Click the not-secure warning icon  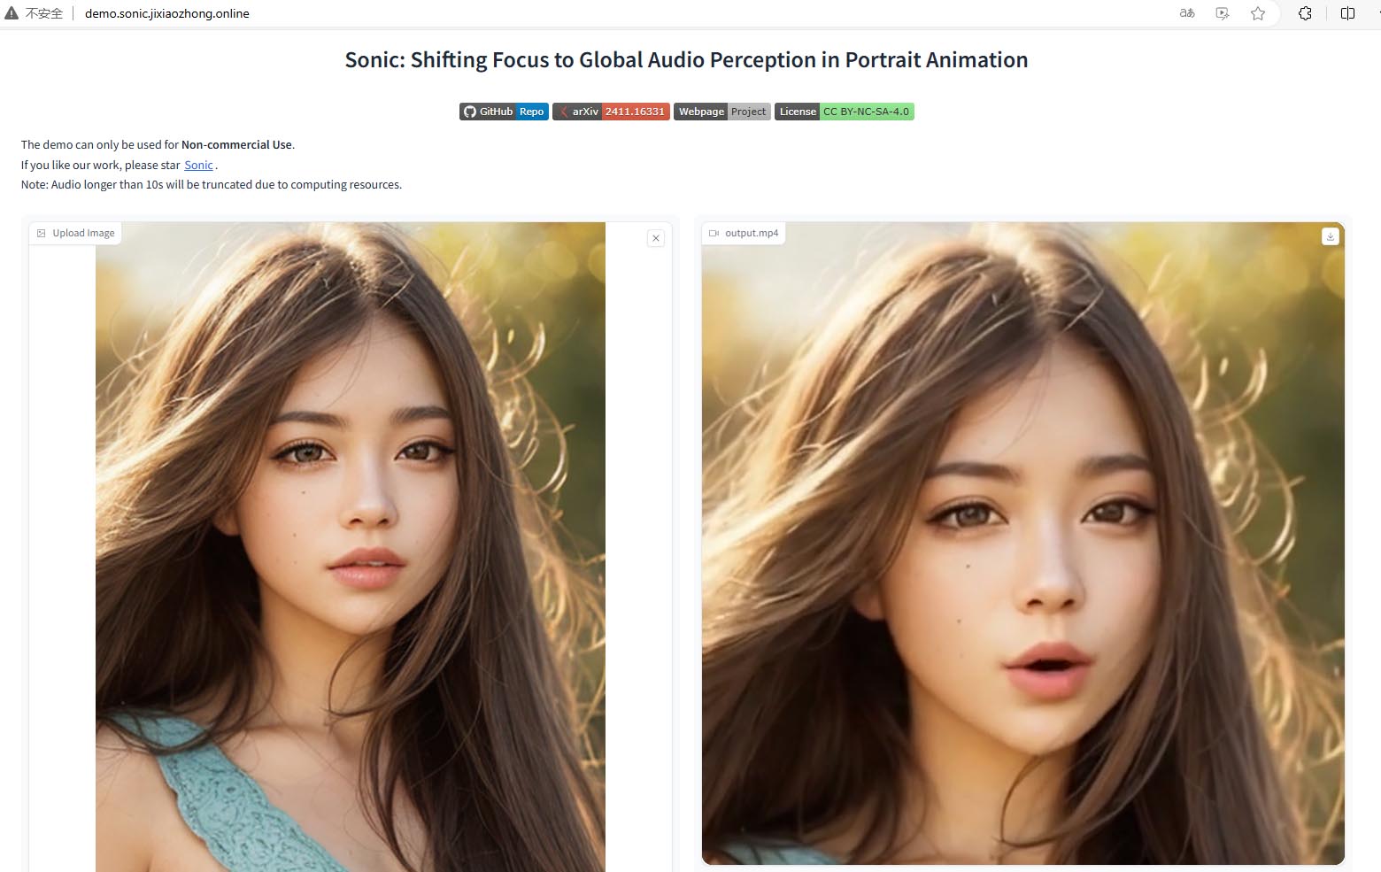tap(12, 13)
